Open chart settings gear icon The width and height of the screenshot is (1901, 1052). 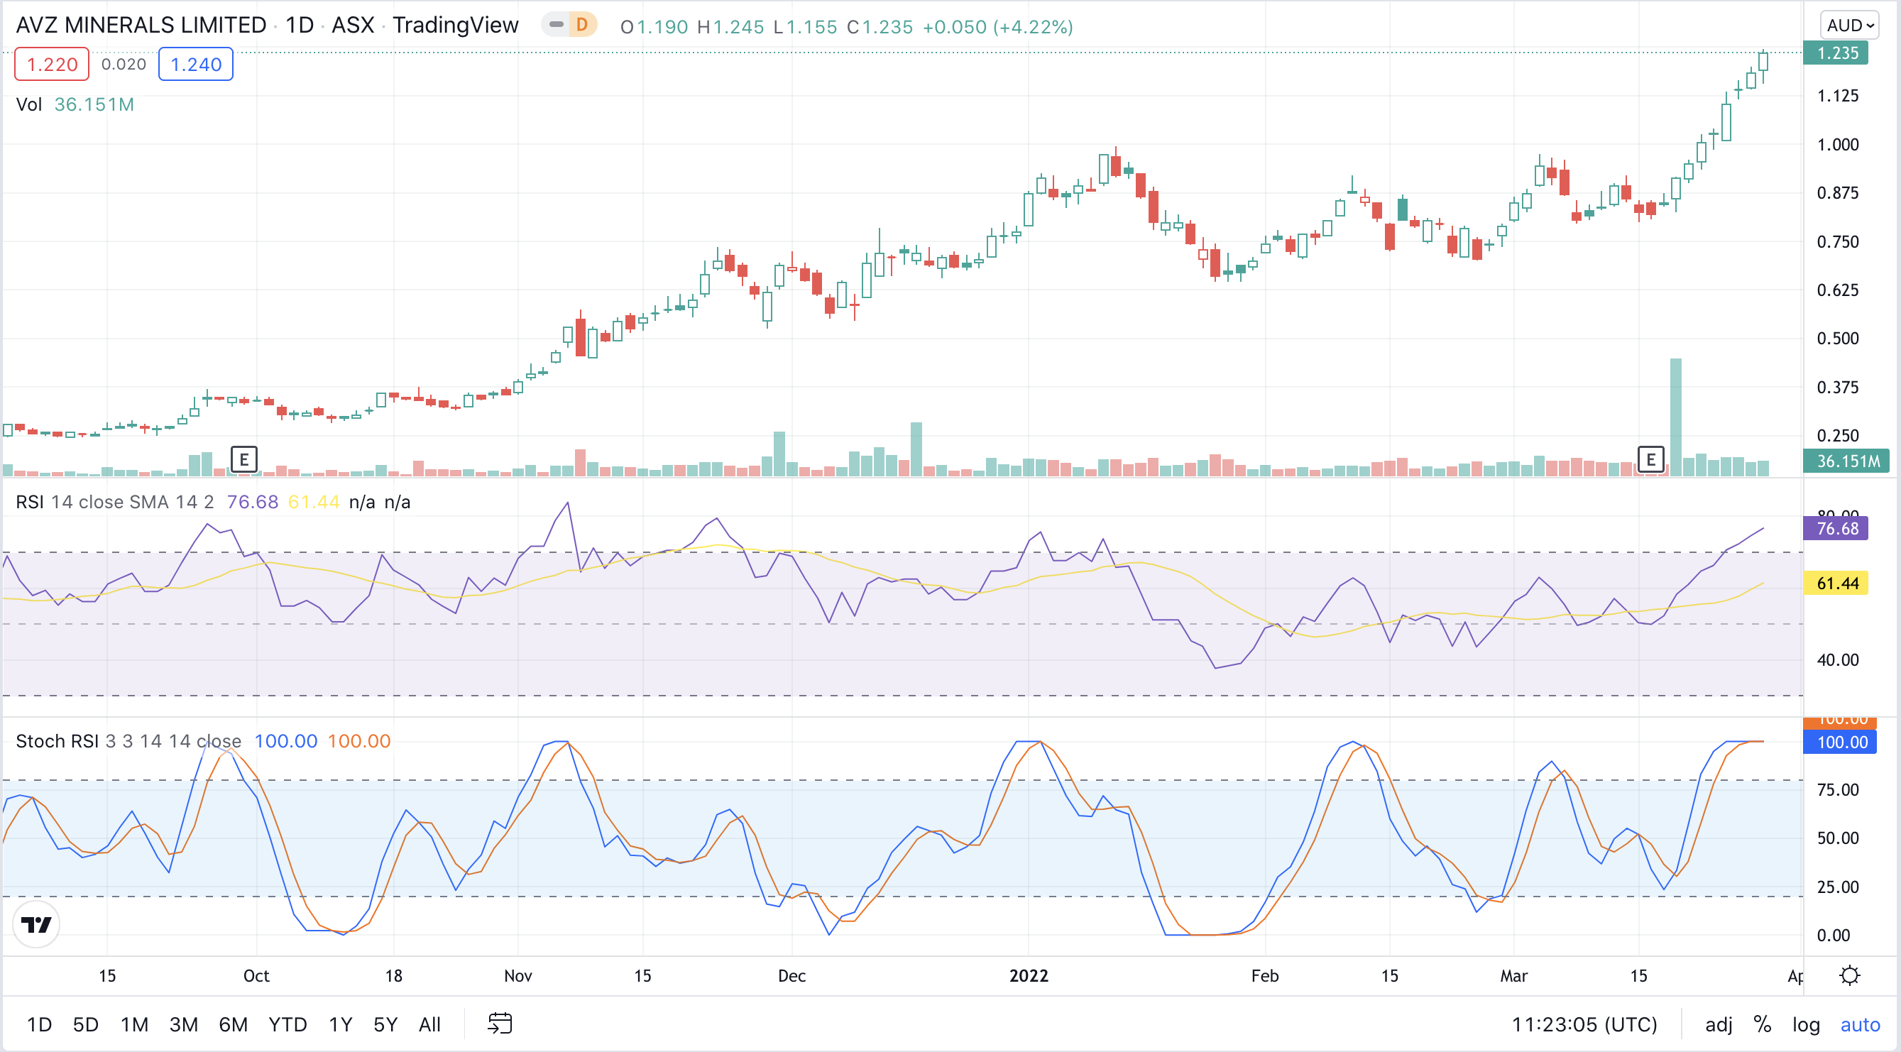click(1848, 975)
